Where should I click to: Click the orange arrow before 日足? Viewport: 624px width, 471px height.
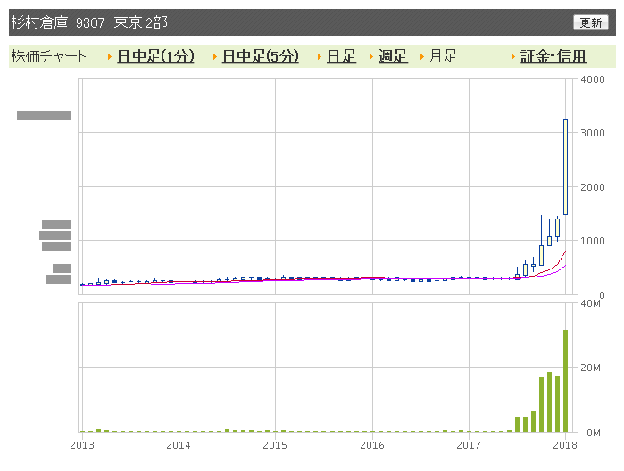(320, 56)
